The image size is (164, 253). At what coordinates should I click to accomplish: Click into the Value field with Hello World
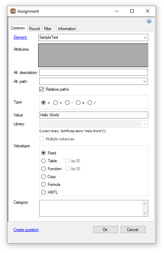click(94, 115)
